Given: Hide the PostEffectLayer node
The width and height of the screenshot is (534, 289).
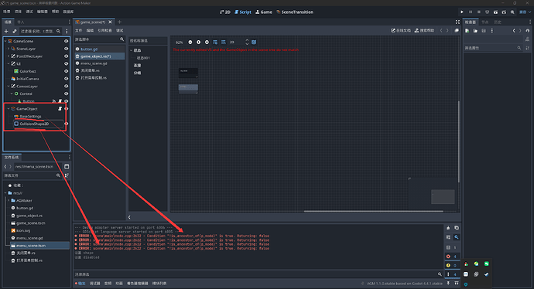Looking at the screenshot, I should [x=66, y=56].
